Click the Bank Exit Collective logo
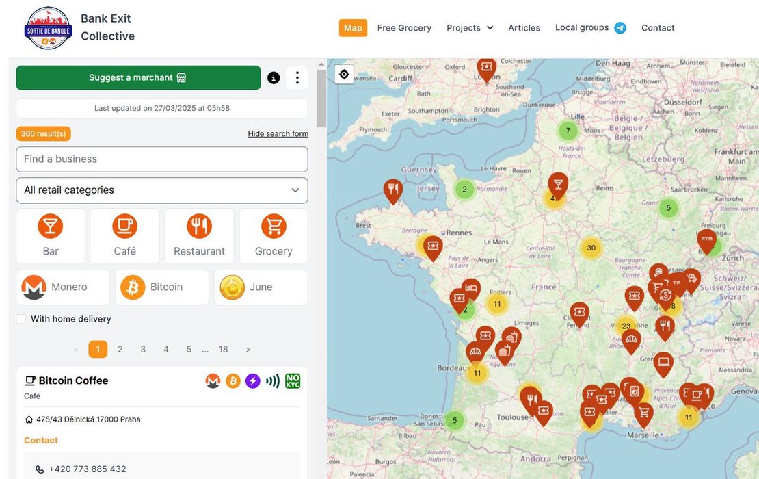 (x=49, y=28)
